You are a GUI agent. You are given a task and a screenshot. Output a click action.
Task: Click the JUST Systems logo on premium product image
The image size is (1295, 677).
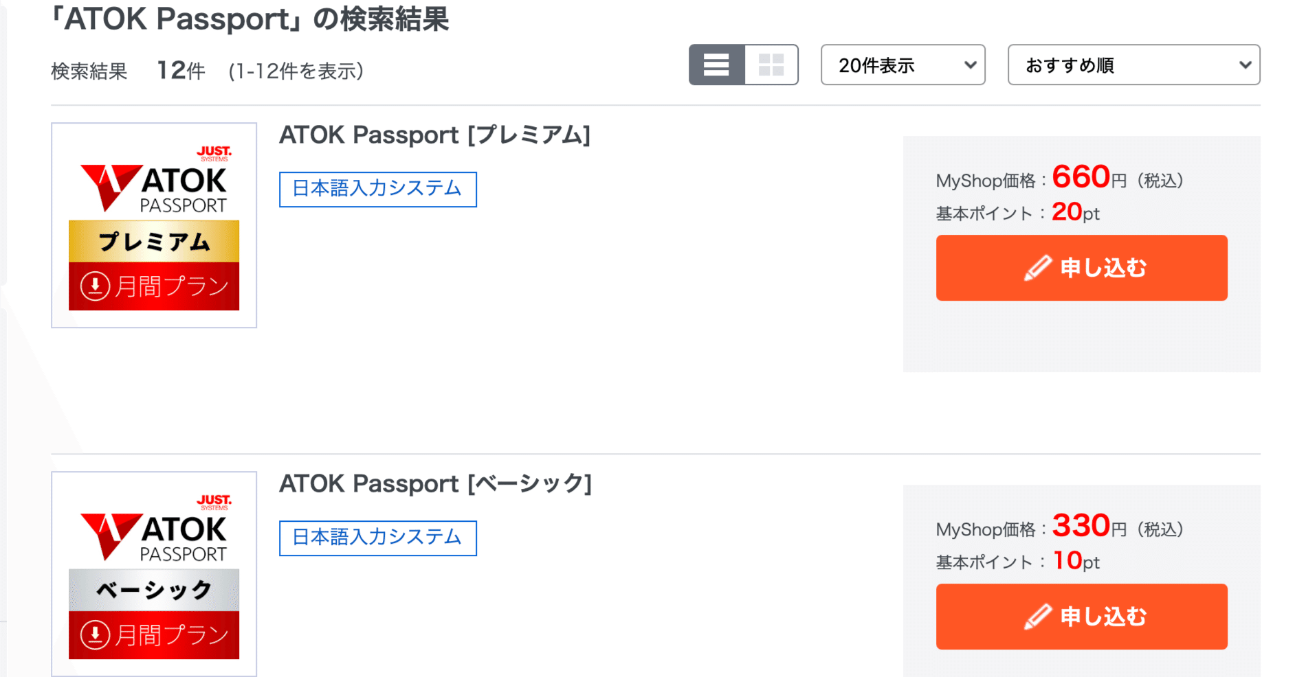point(214,154)
